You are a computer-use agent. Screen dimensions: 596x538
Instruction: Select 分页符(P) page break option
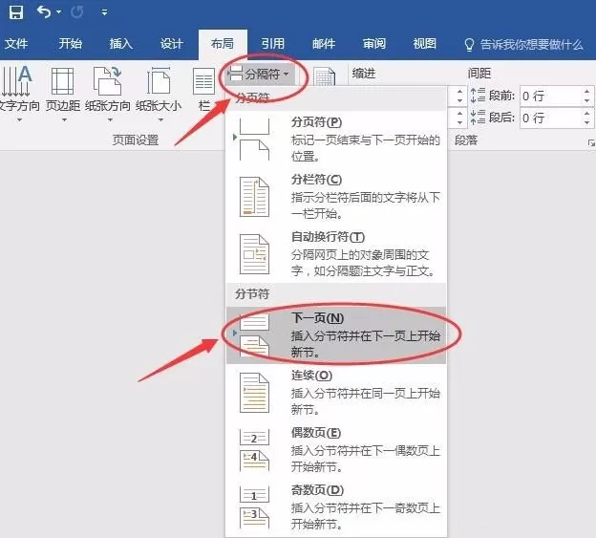tap(335, 140)
